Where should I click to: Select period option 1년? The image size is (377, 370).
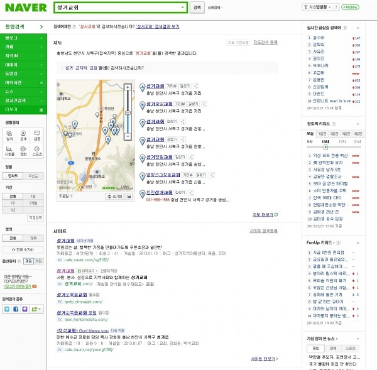coord(13,210)
